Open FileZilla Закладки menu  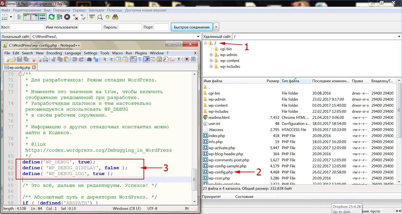(x=96, y=10)
